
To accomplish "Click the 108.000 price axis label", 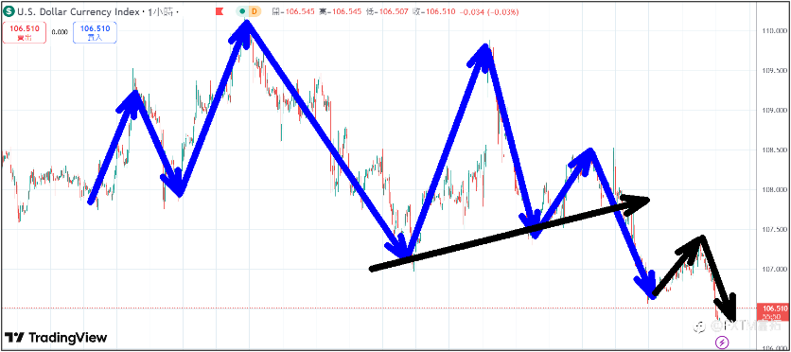I will [x=774, y=190].
